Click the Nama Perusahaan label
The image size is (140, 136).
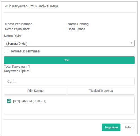tap(19, 24)
